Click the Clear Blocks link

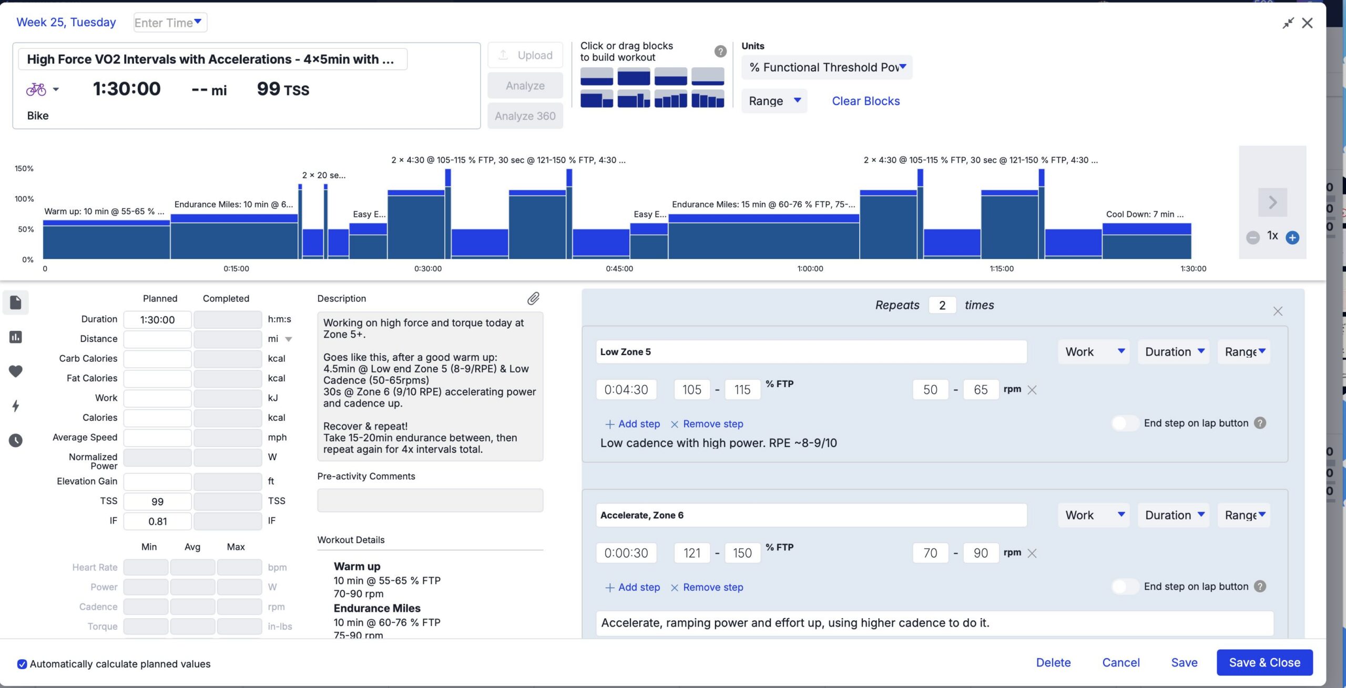tap(865, 101)
